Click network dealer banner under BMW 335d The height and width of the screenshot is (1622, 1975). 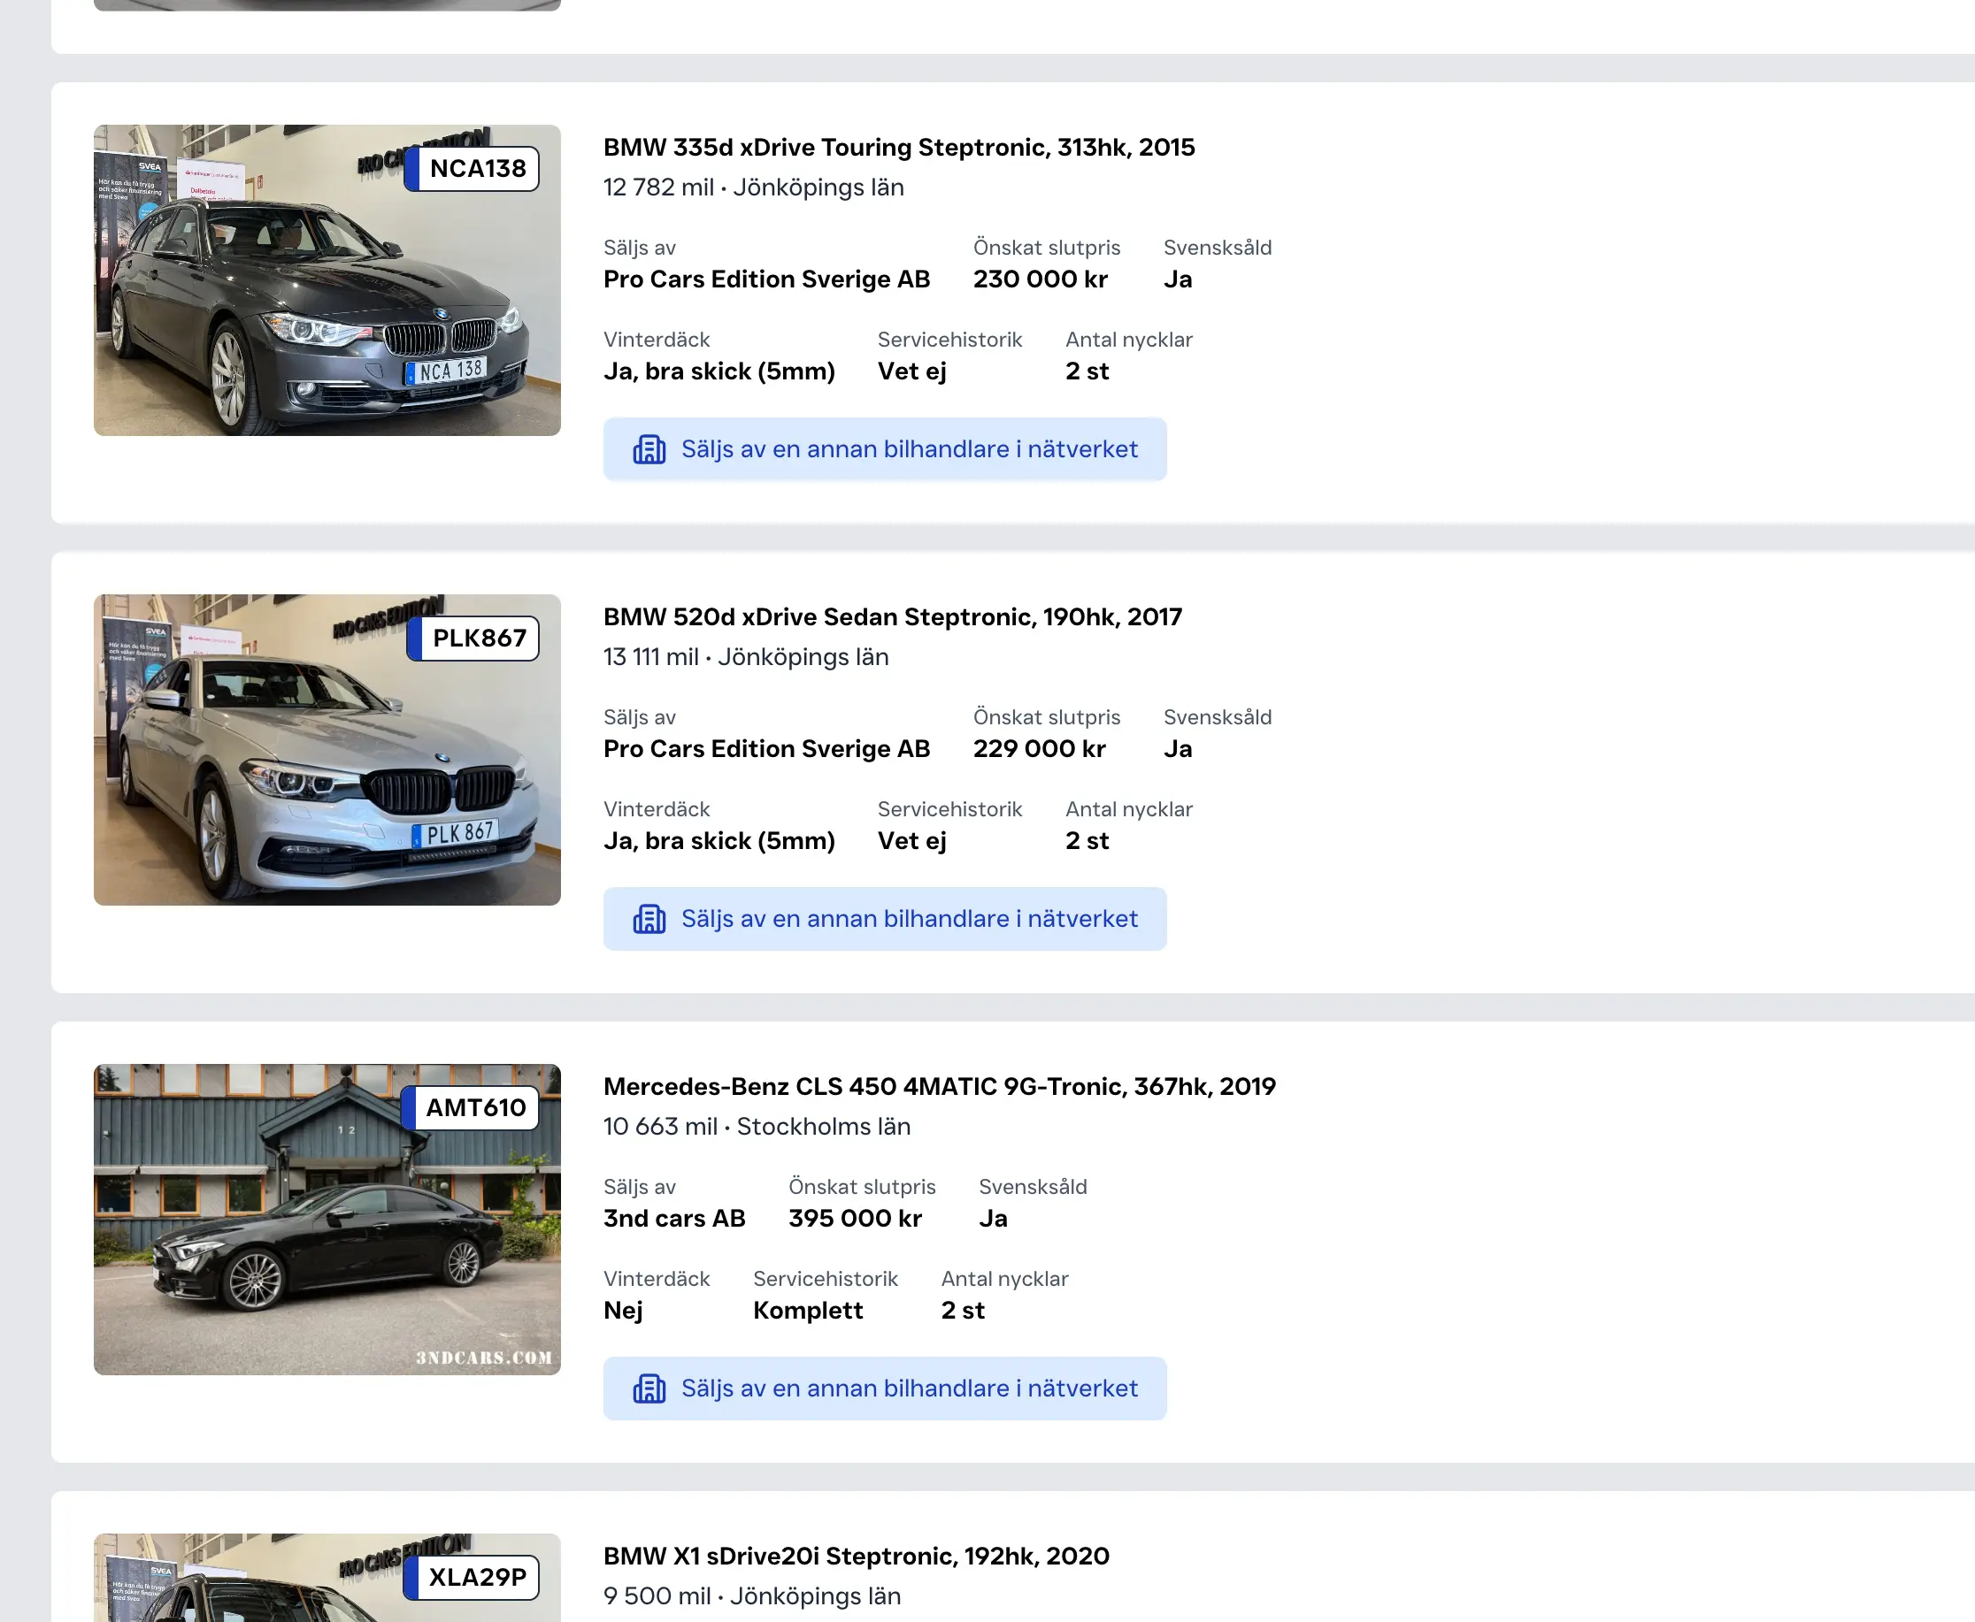[x=908, y=449]
